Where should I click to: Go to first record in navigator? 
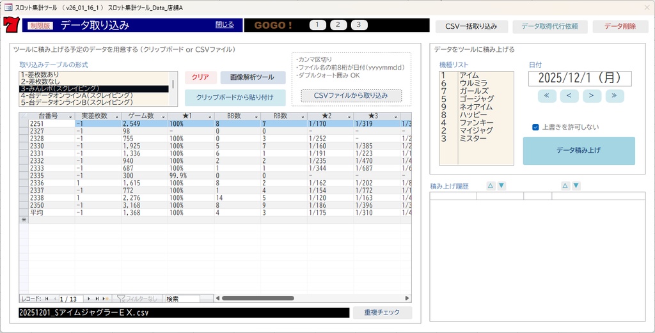coord(46,298)
